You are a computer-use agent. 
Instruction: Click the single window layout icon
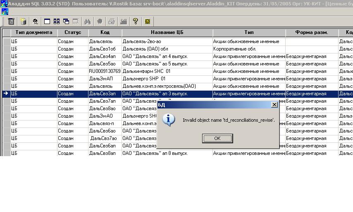(x=47, y=22)
